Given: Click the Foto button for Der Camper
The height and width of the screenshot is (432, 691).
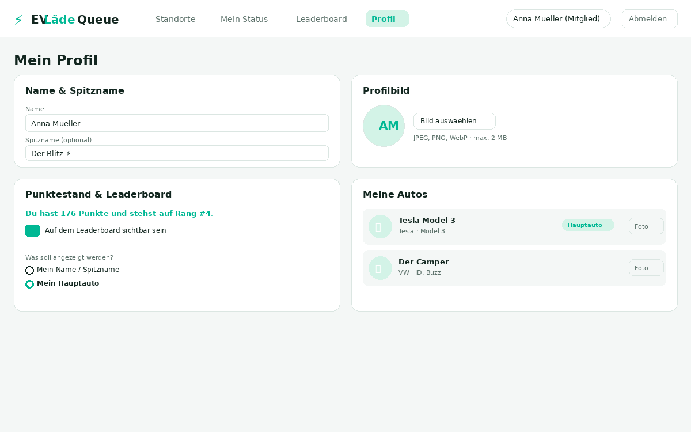Looking at the screenshot, I should click(646, 268).
